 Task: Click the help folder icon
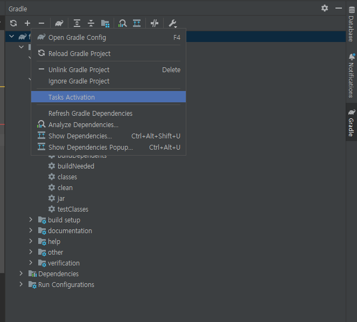click(42, 242)
